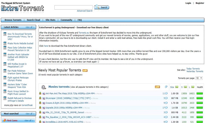Click the ExtraTorrent logo
This screenshot has height=123, width=205.
pos(22,8)
